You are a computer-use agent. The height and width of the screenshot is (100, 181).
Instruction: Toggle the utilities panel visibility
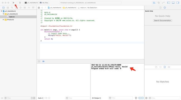(178, 3)
